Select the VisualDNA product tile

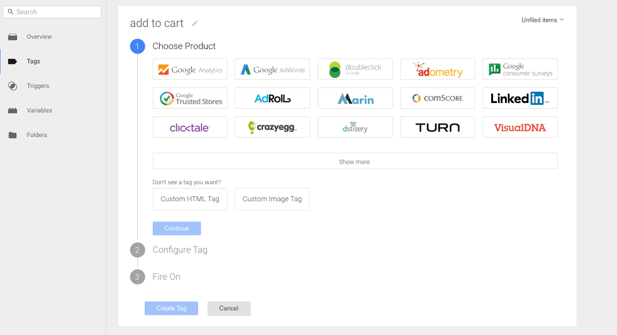pos(520,127)
